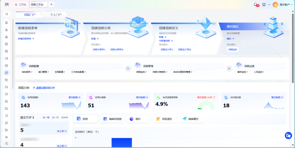
Task: Select 近一周 time range for 提交TOP 5
Action: [46, 117]
